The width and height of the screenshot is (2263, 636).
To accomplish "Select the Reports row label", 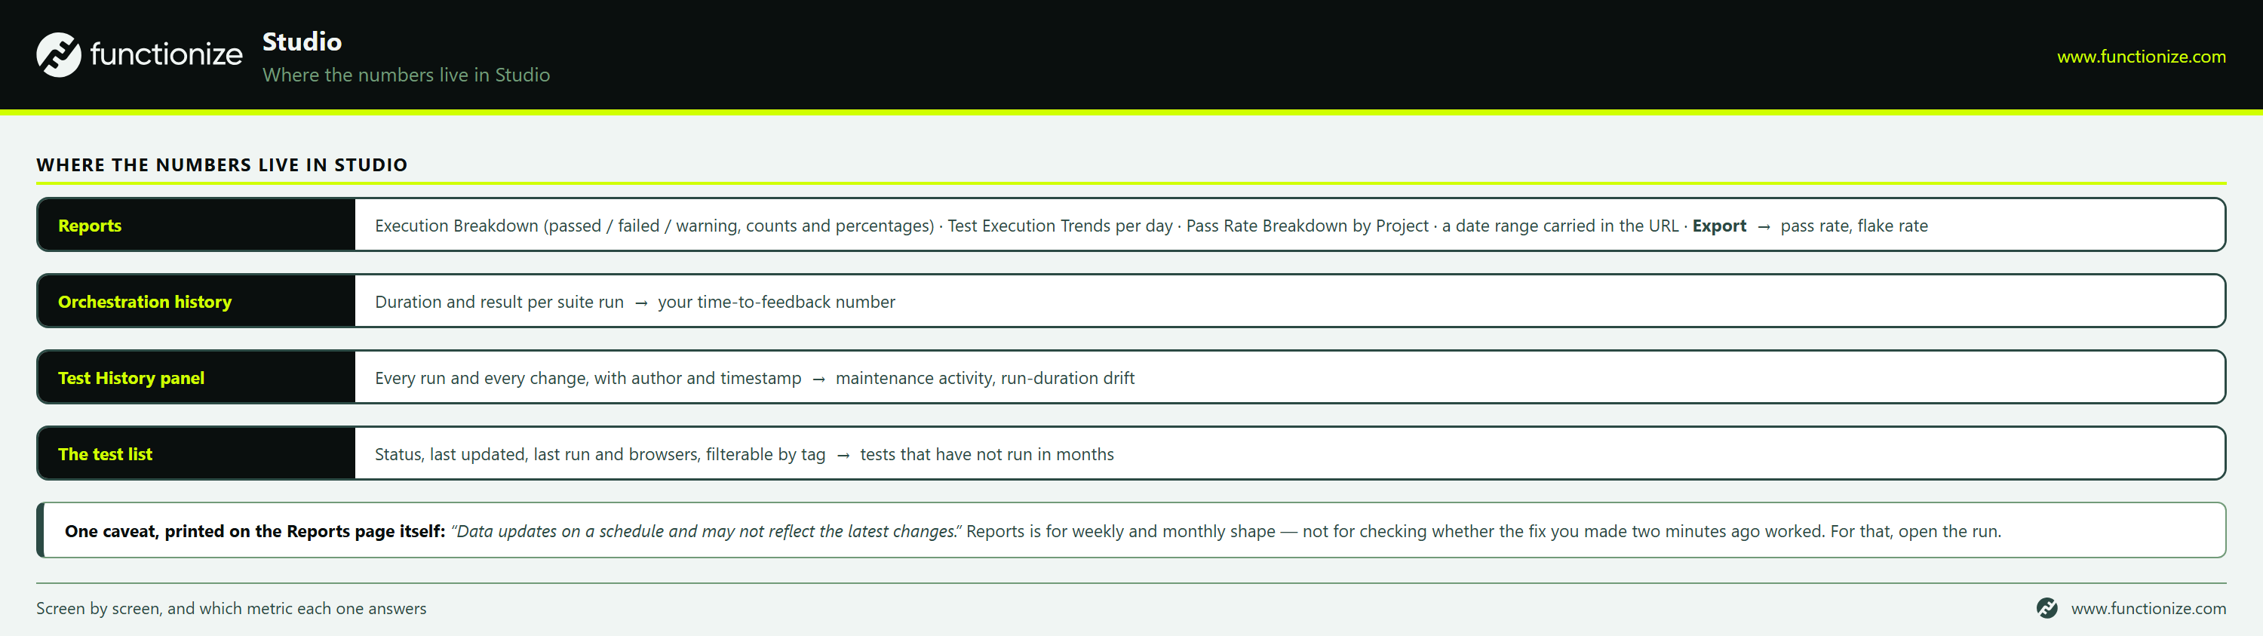I will 90,226.
